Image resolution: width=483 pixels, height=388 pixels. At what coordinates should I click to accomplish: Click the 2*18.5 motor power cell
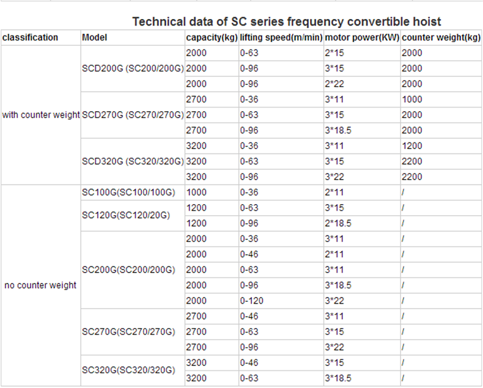(338, 223)
